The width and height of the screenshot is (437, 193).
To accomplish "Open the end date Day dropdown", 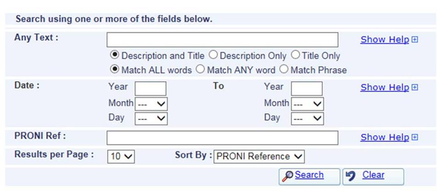I will (x=307, y=118).
